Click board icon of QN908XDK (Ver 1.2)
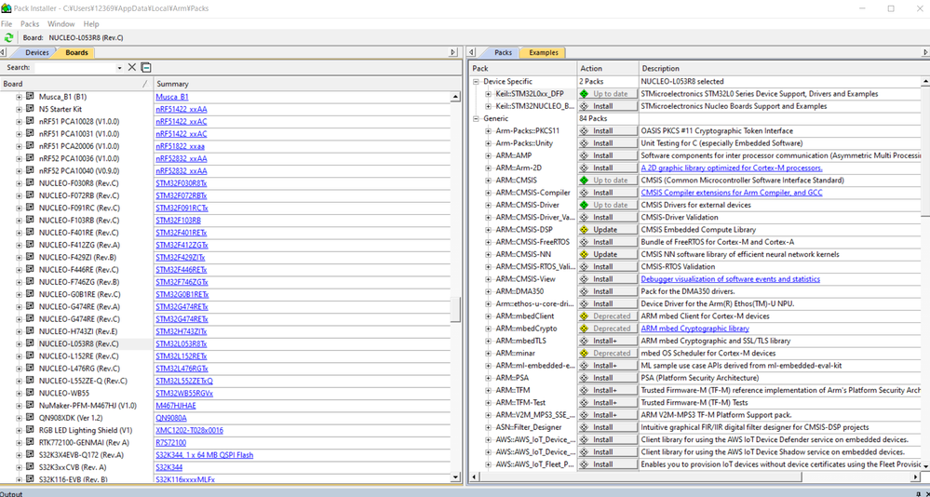This screenshot has height=497, width=930. (30, 418)
